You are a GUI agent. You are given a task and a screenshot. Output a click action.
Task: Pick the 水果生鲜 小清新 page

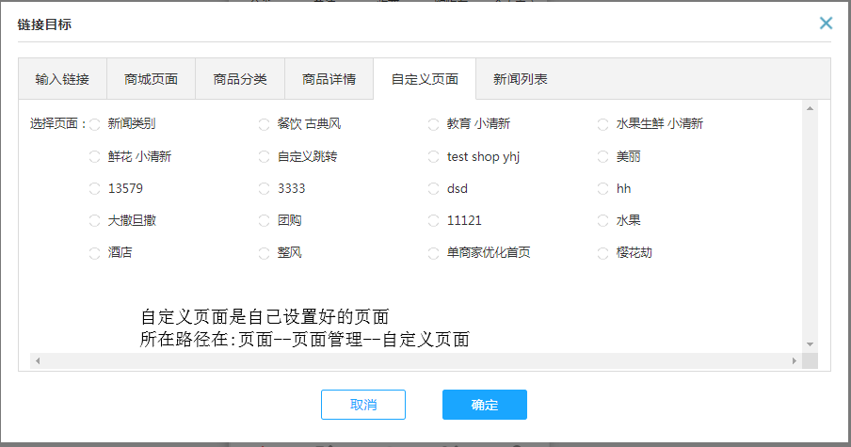[603, 124]
